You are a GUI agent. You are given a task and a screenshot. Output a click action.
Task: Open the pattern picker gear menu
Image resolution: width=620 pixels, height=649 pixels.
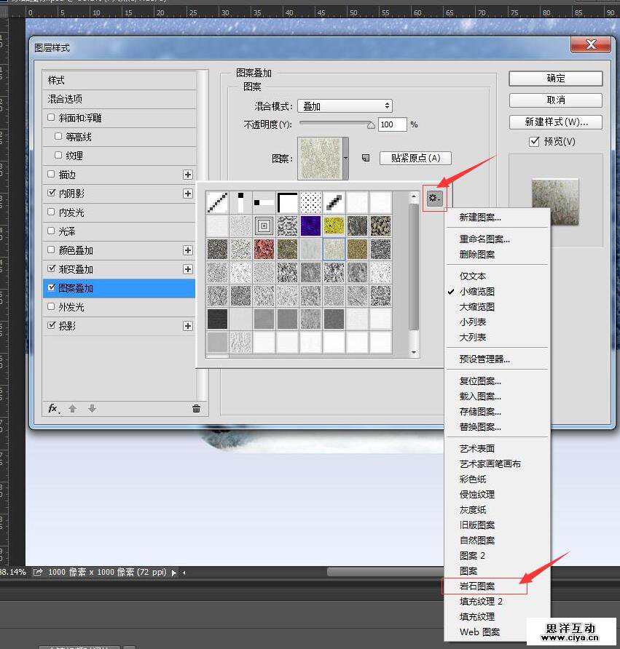[x=435, y=198]
